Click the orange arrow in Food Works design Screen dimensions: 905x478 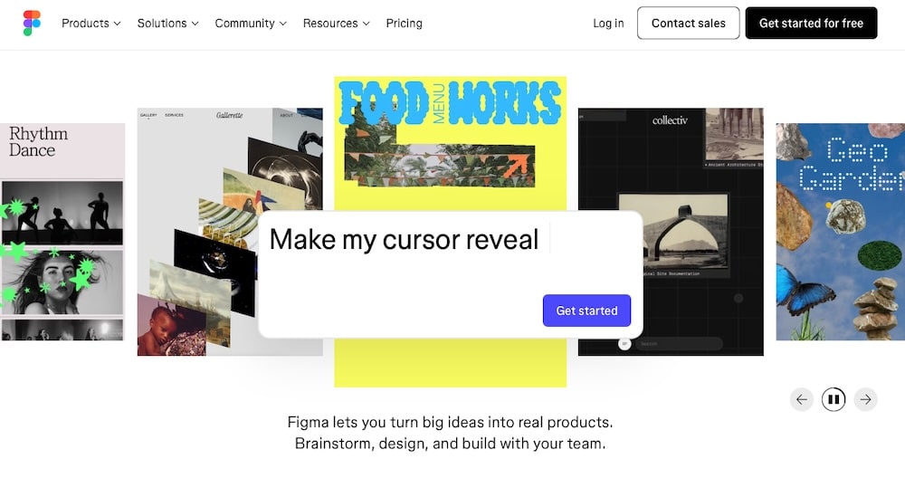coord(516,165)
